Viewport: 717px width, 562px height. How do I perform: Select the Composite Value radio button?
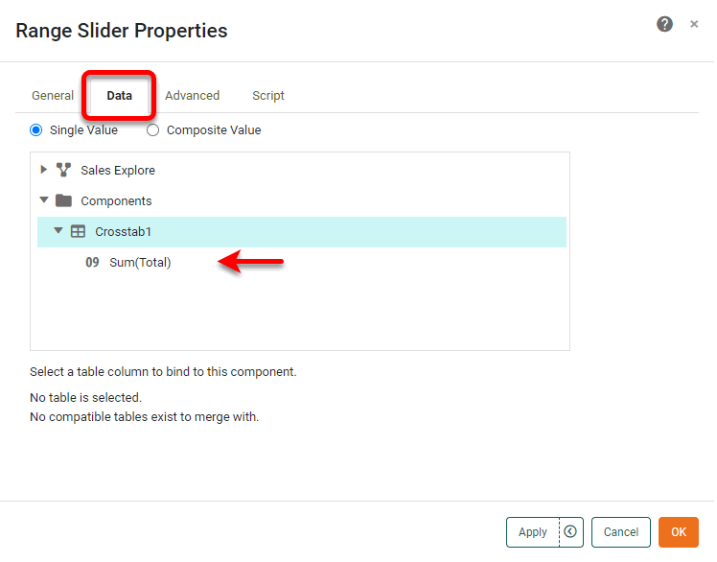(153, 129)
